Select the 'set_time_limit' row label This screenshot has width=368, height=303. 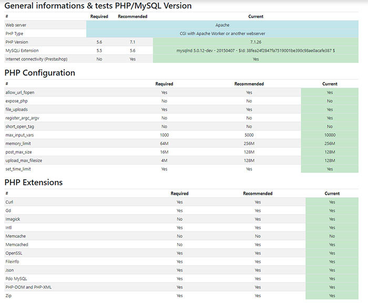[x=18, y=169]
